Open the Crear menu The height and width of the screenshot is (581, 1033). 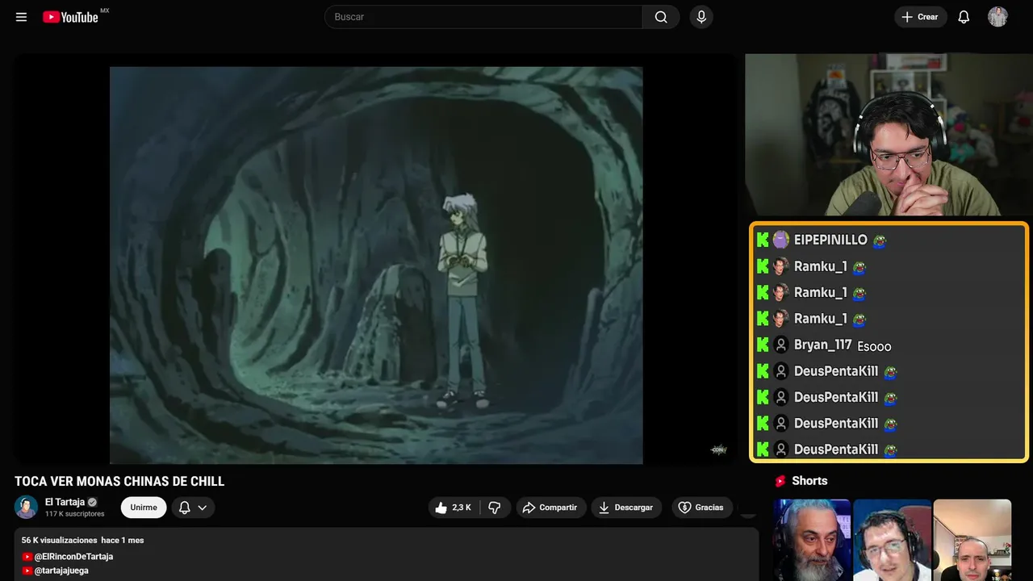point(920,17)
